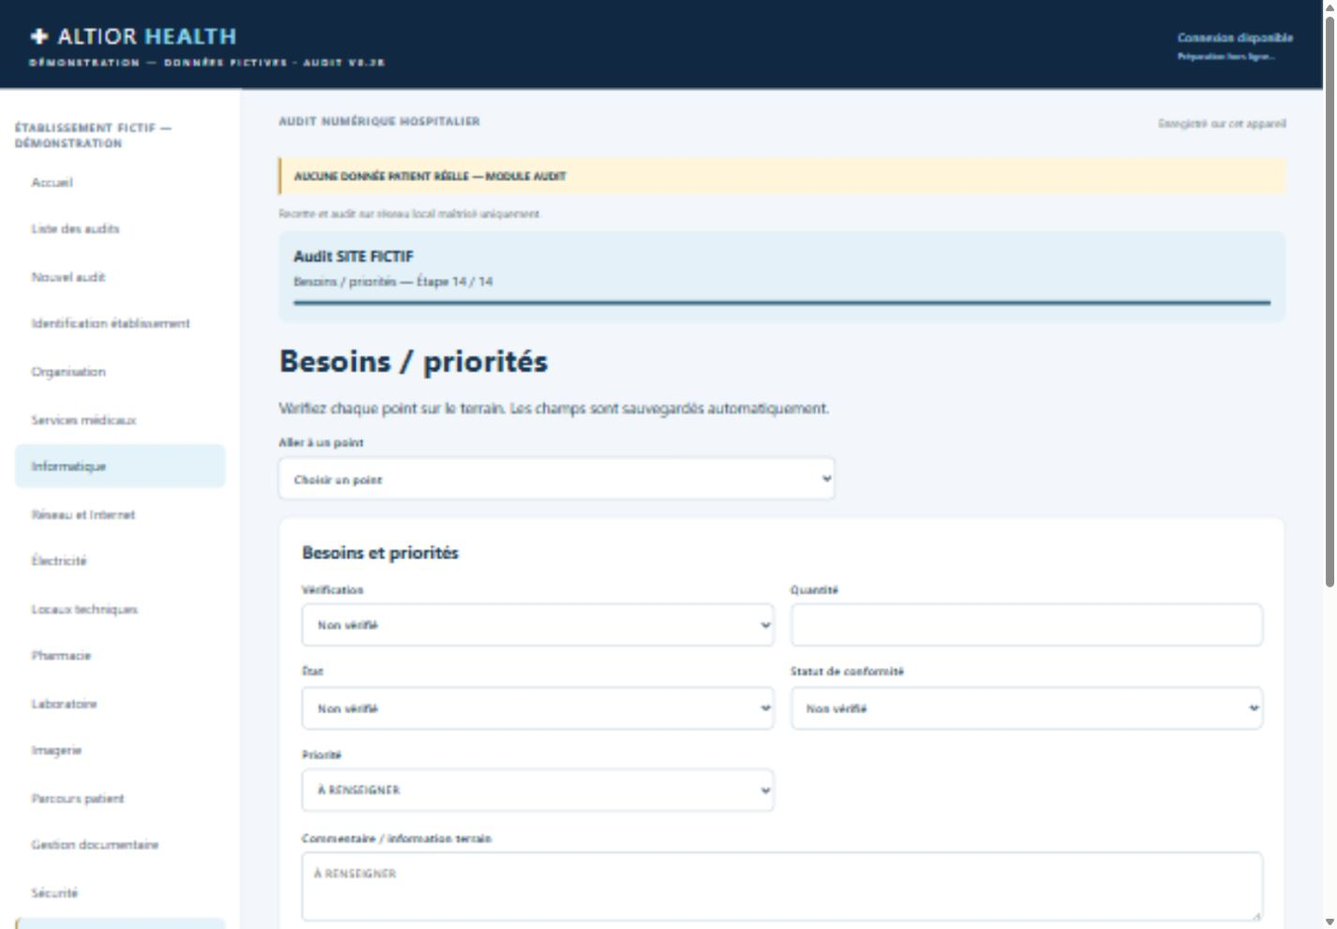1337x929 pixels.
Task: Open the Statut de conformité dropdown
Action: (x=1026, y=708)
